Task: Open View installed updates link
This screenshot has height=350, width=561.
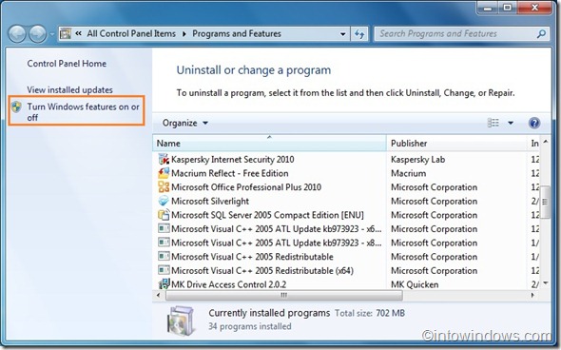Action: pos(69,89)
